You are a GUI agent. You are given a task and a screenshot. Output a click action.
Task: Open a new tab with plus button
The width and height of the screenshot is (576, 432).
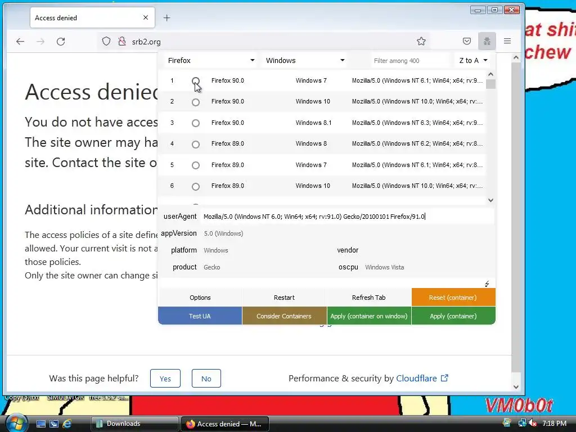coord(166,17)
